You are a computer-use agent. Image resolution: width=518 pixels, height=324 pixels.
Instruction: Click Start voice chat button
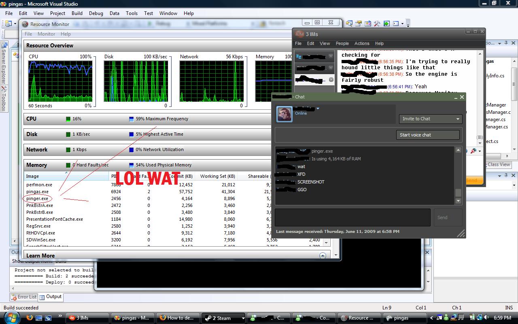coord(428,135)
